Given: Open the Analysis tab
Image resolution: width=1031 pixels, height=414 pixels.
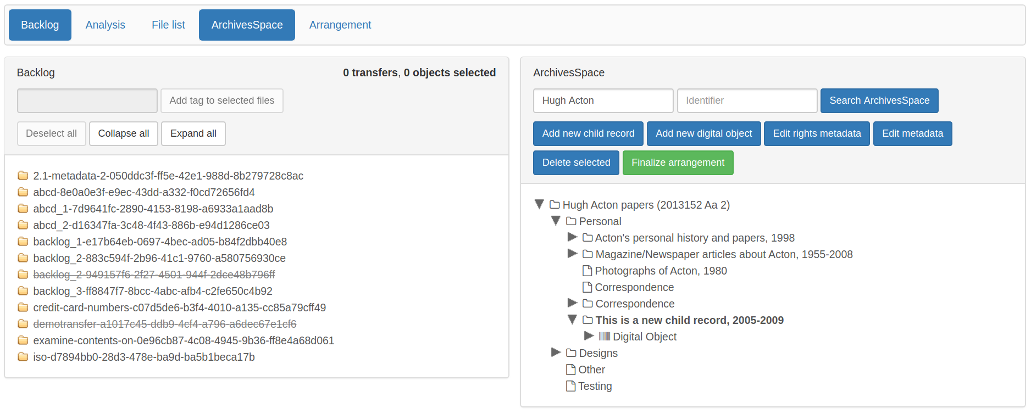Looking at the screenshot, I should coord(106,25).
